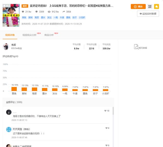Click average views value 309.0w
The width and height of the screenshot is (163, 147).
click(106, 49)
